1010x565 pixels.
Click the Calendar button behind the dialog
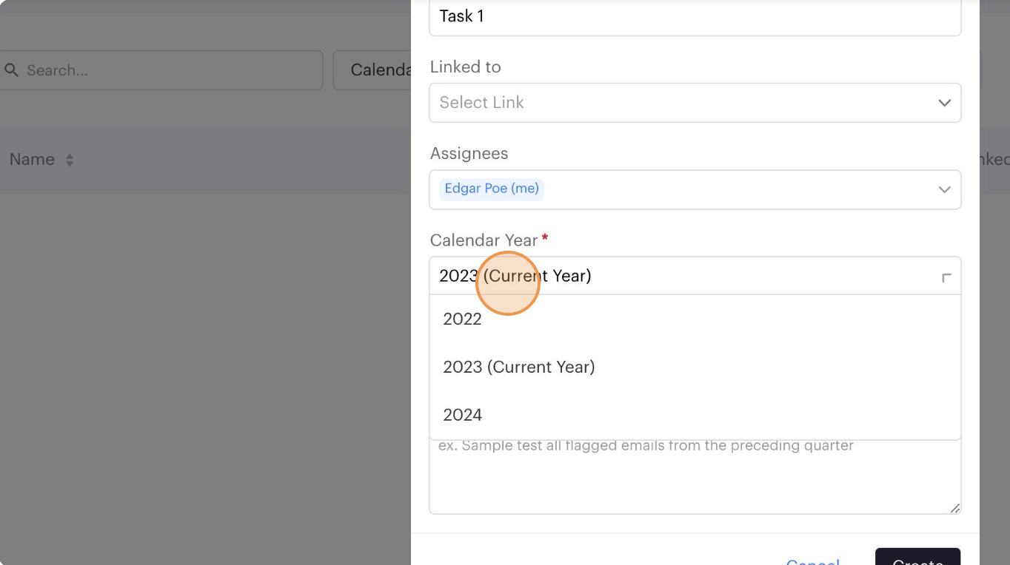pyautogui.click(x=374, y=70)
